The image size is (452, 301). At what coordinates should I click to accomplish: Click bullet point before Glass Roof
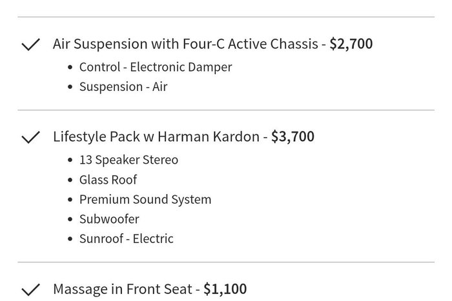70,180
